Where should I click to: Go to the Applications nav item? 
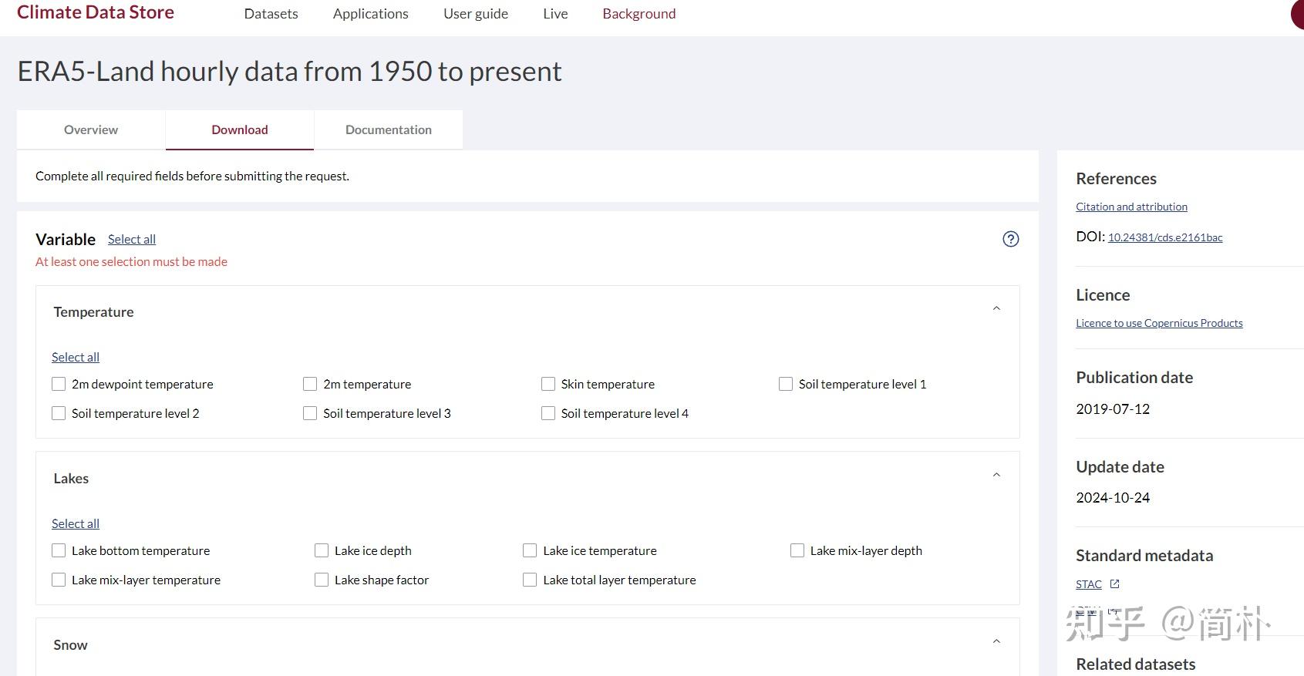(x=371, y=14)
